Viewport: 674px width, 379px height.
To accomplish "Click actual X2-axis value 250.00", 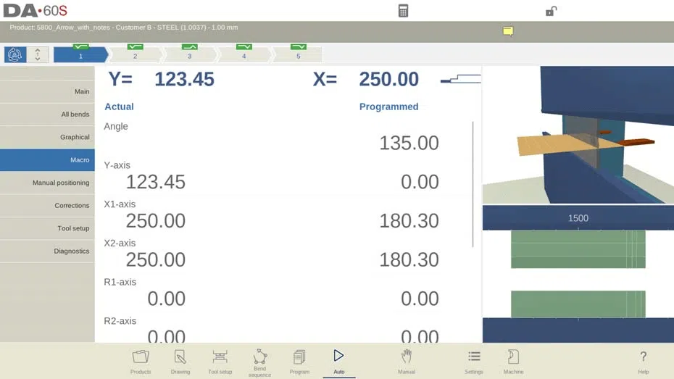I will tap(156, 260).
